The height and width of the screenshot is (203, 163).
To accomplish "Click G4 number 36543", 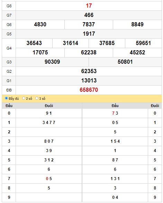I will pyautogui.click(x=34, y=43).
